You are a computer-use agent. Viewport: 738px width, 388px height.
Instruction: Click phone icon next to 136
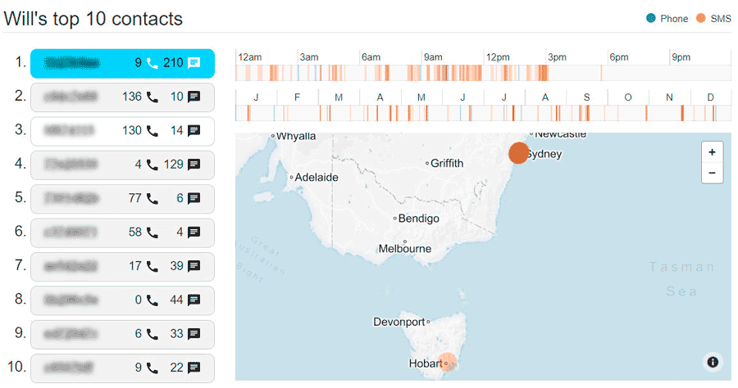[152, 97]
